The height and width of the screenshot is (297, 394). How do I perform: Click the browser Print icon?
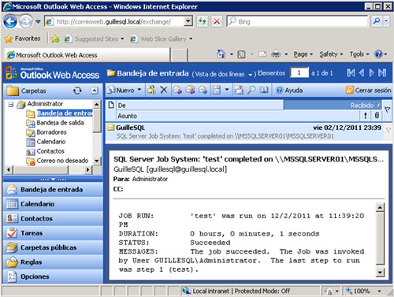pyautogui.click(x=276, y=54)
